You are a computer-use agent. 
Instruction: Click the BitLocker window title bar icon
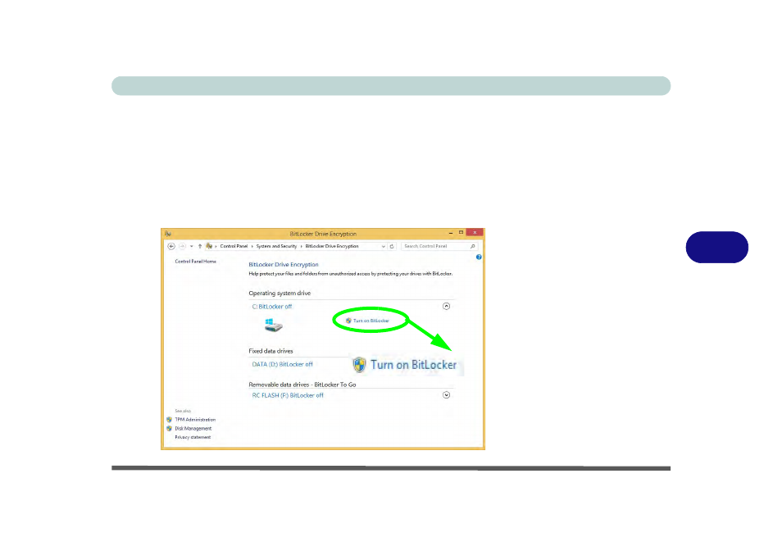coord(168,234)
